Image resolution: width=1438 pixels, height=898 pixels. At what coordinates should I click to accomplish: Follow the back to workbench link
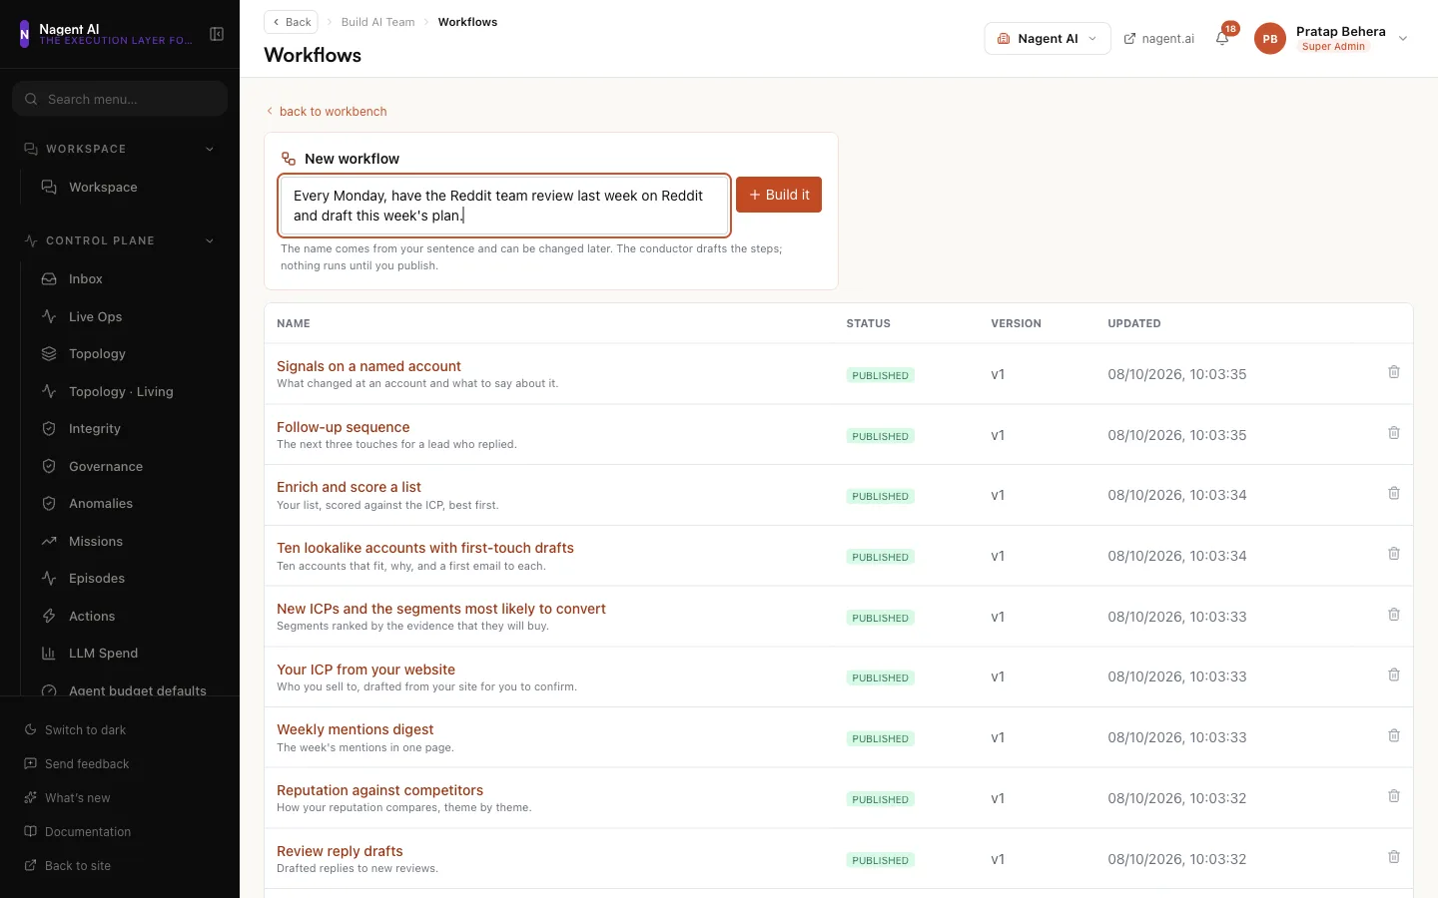click(x=327, y=112)
